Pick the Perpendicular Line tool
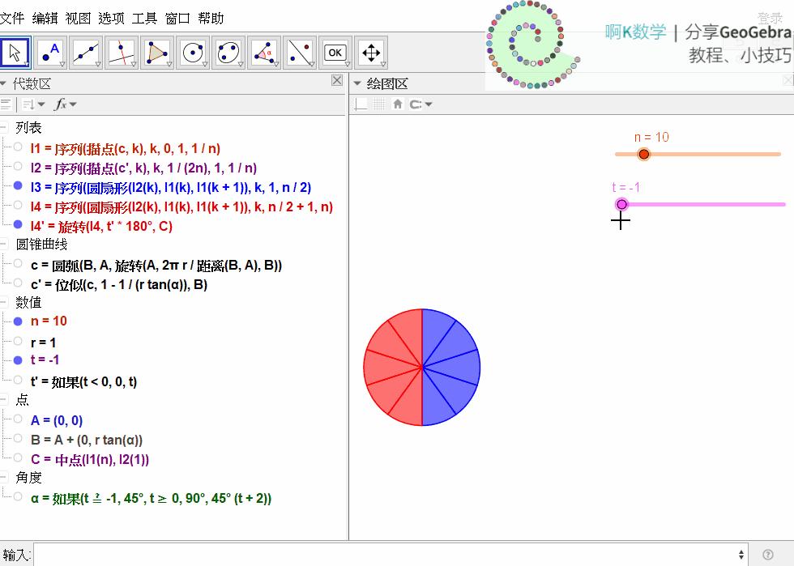Screen dimensions: 794x566 122,53
